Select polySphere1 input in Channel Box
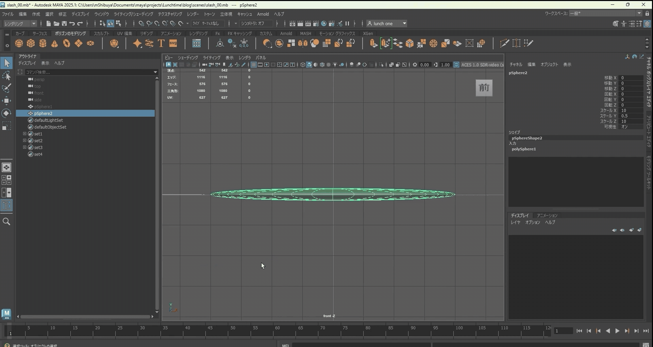The height and width of the screenshot is (347, 653). [524, 149]
